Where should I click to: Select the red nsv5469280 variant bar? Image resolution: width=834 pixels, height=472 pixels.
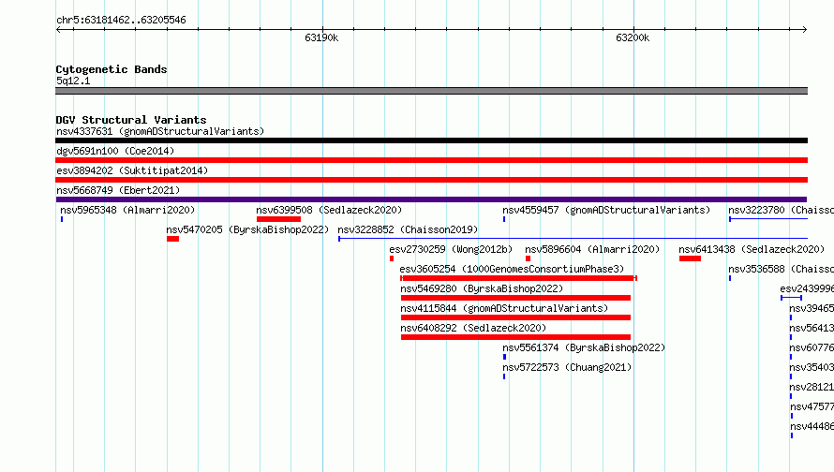[x=516, y=298]
